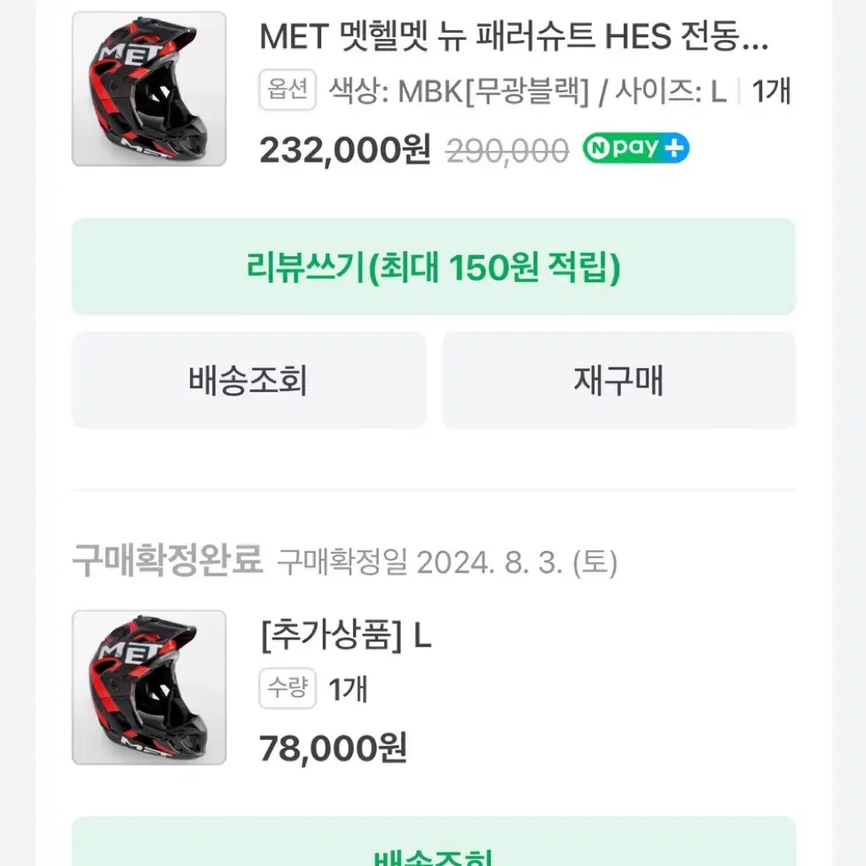This screenshot has height=866, width=866.
Task: Tap the 232,000원 sale price
Action: click(x=344, y=150)
